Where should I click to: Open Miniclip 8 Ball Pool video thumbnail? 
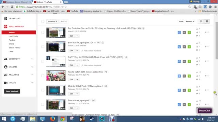tap(56, 90)
